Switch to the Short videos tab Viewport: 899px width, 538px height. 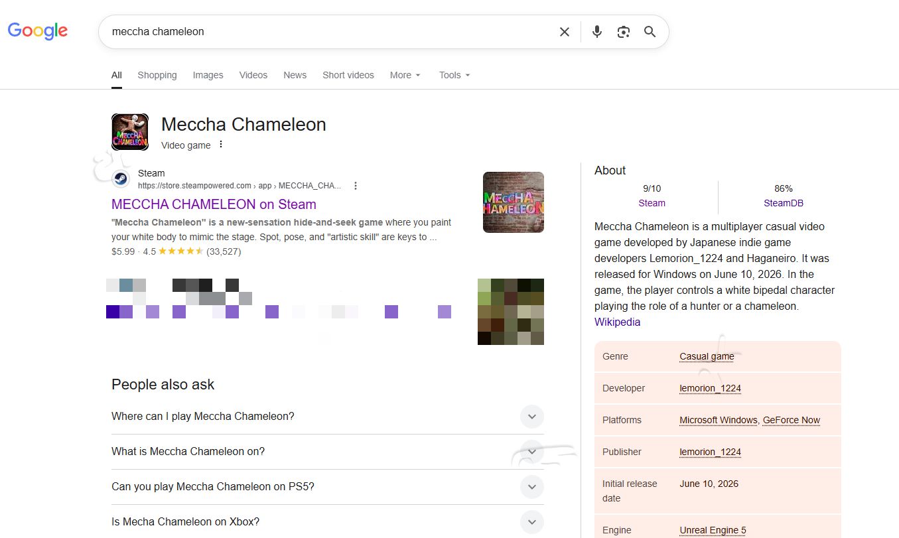(x=348, y=75)
